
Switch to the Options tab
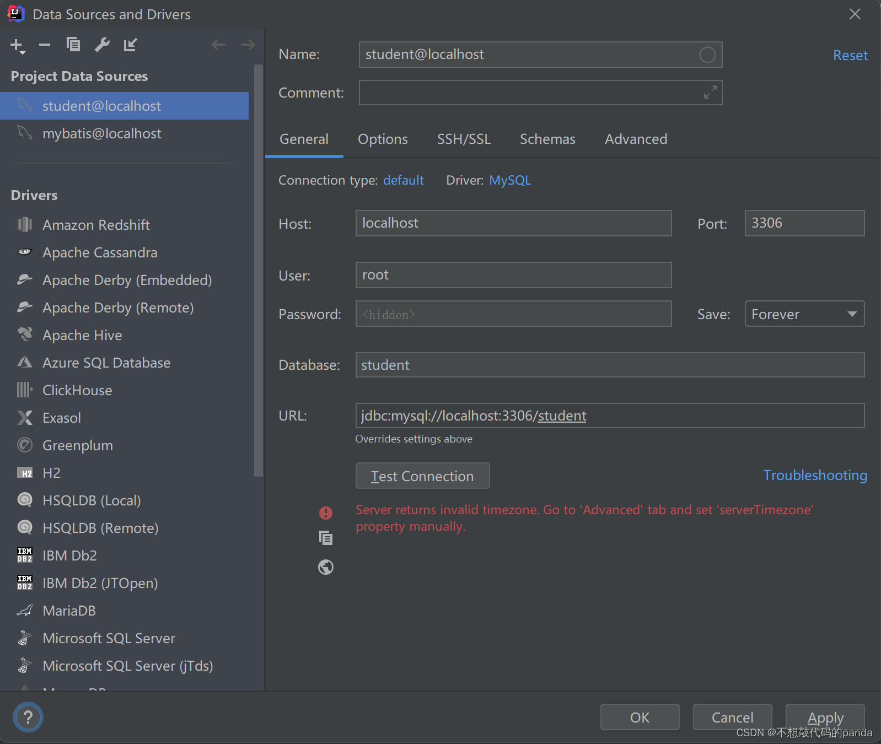[383, 139]
